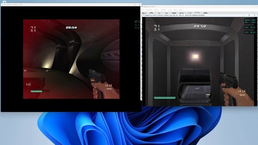The width and height of the screenshot is (258, 145).
Task: Minimize the Dolphin Nightfire render window
Action: click(243, 15)
